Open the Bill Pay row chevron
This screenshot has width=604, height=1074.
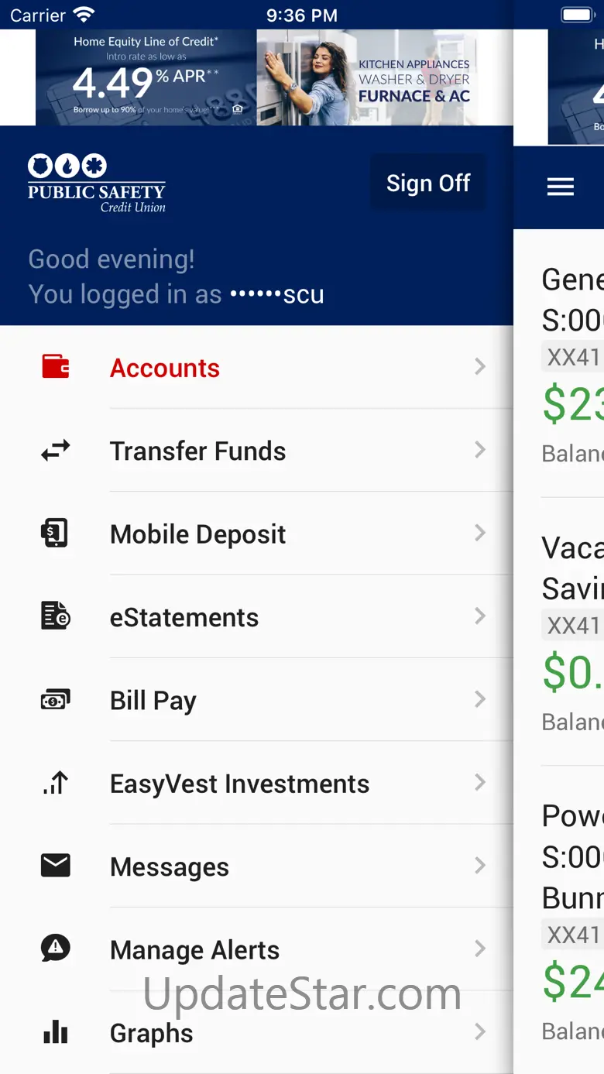tap(480, 700)
